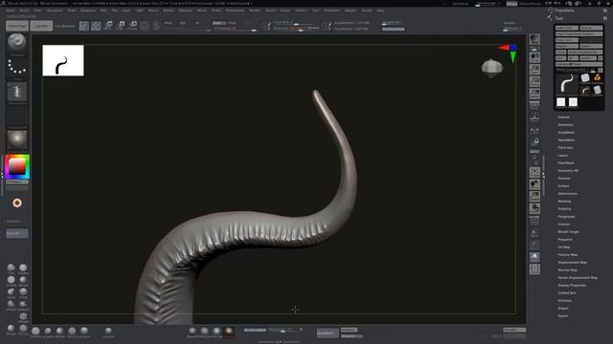Expand the Displacement Map subpalette
Image resolution: width=613 pixels, height=344 pixels.
[x=573, y=263]
